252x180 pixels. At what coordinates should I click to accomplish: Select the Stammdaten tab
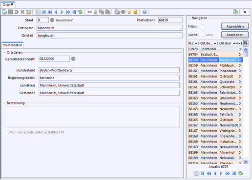[12, 45]
